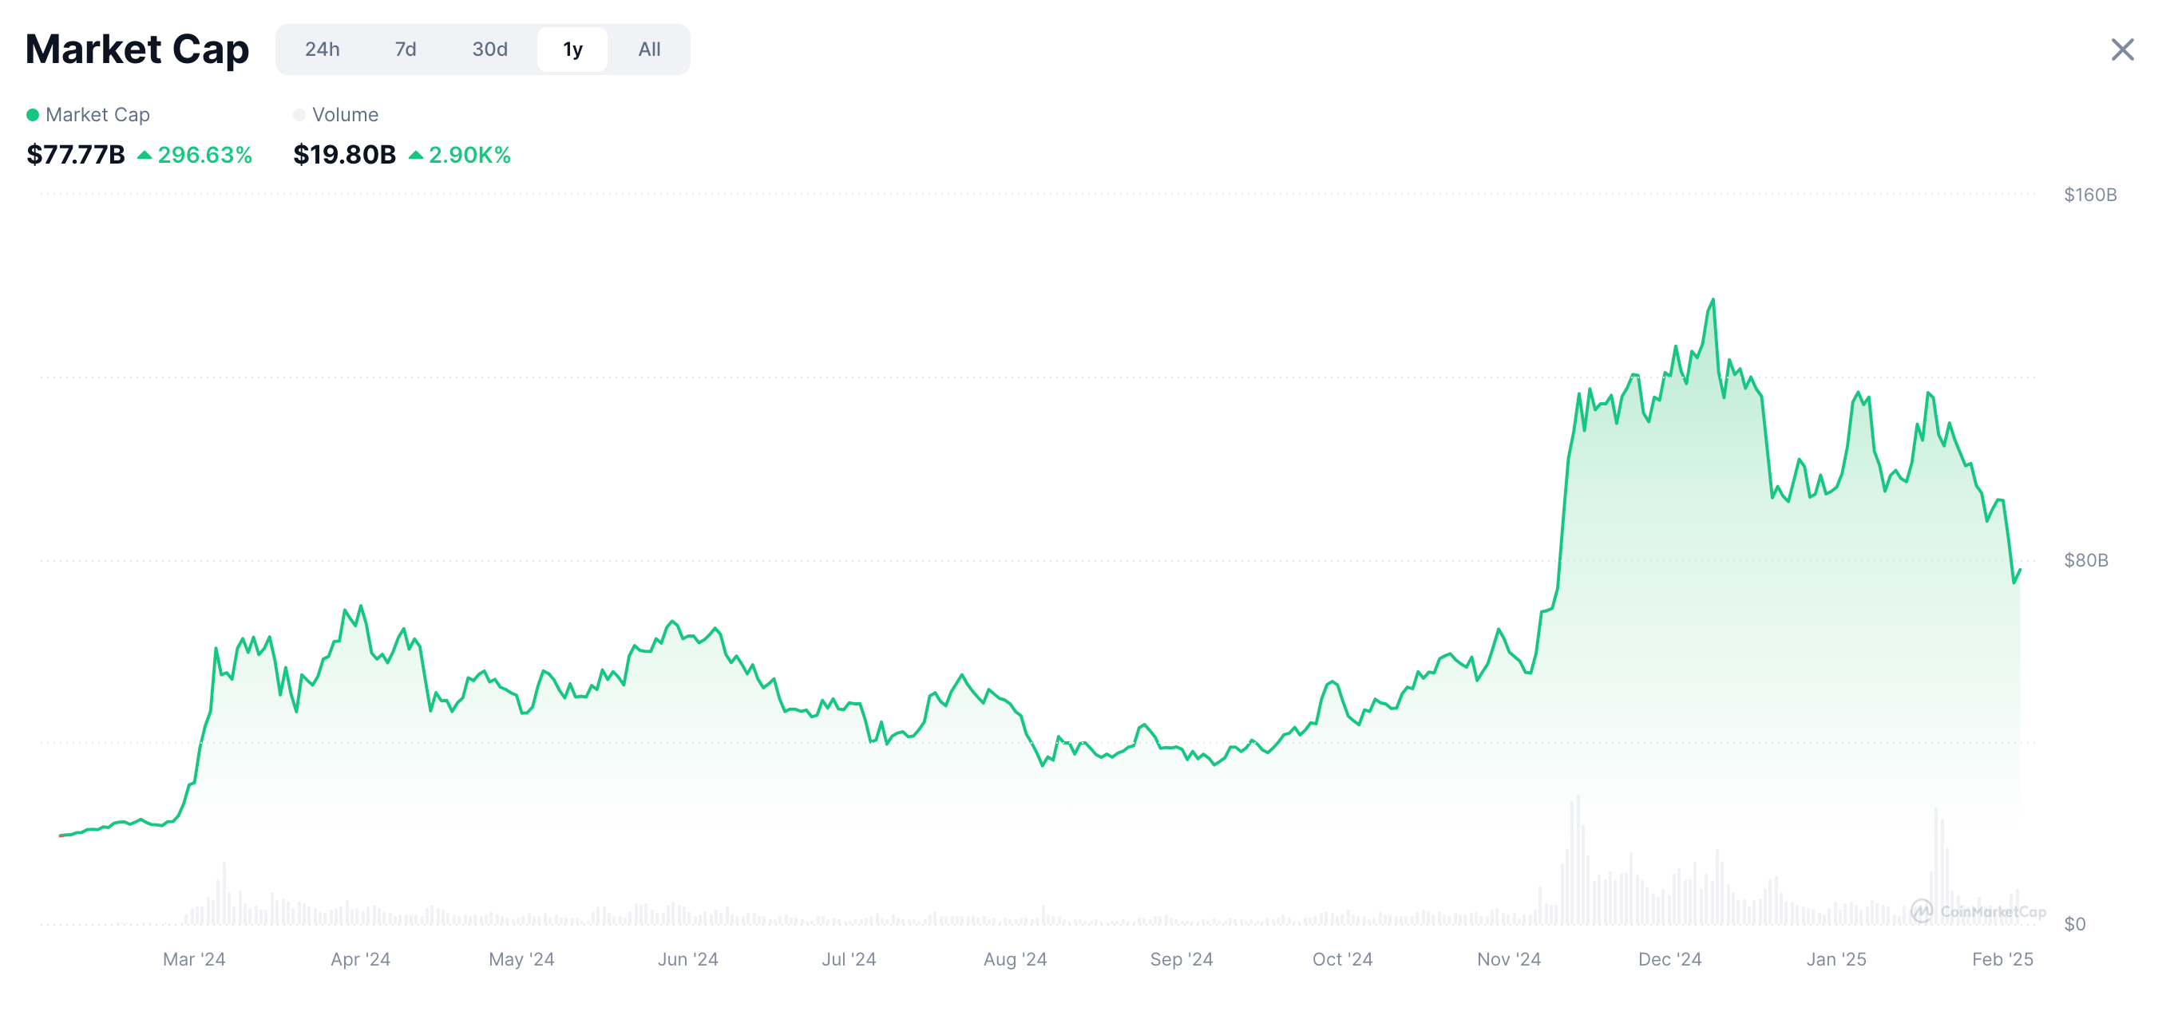Click the Dec '24 axis label
This screenshot has width=2174, height=1023.
(x=1669, y=959)
